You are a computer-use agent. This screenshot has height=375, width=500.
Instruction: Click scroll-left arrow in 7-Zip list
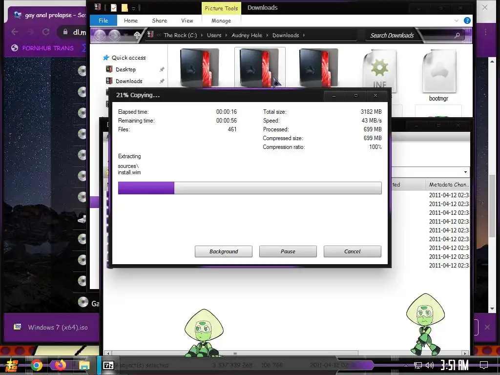108,354
